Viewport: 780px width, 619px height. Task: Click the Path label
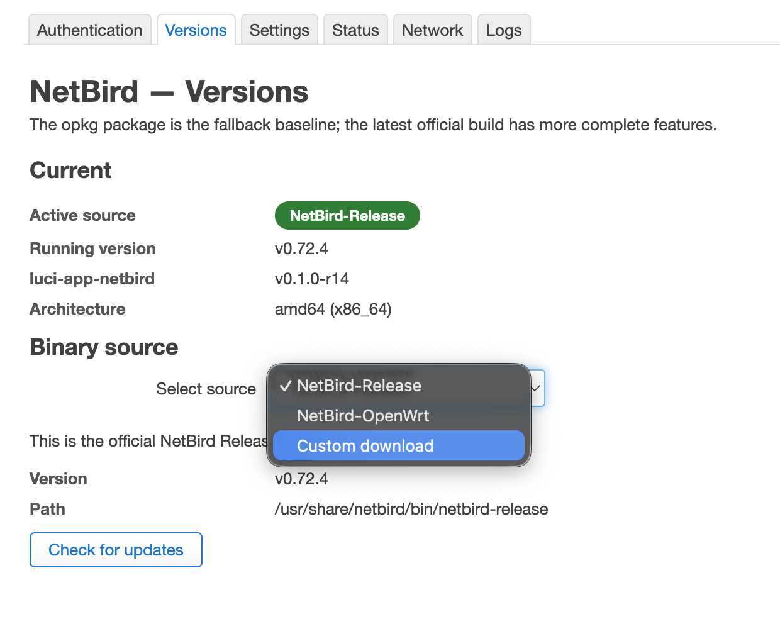47,509
